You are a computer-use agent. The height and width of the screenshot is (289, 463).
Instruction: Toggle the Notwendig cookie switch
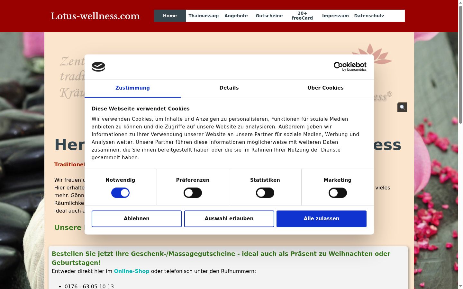point(120,193)
